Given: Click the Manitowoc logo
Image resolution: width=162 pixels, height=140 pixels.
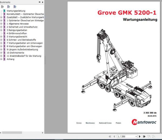Looking at the screenshot, I should click(144, 122).
